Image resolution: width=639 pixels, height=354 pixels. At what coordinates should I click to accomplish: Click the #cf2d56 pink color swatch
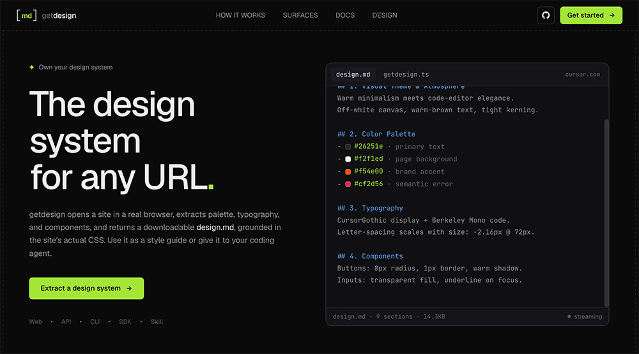coord(348,184)
